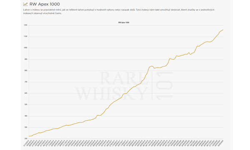Screen dimensions: 250x150
Task: Click the 900 label on the y-axis
Action: pyautogui.click(x=26, y=59)
